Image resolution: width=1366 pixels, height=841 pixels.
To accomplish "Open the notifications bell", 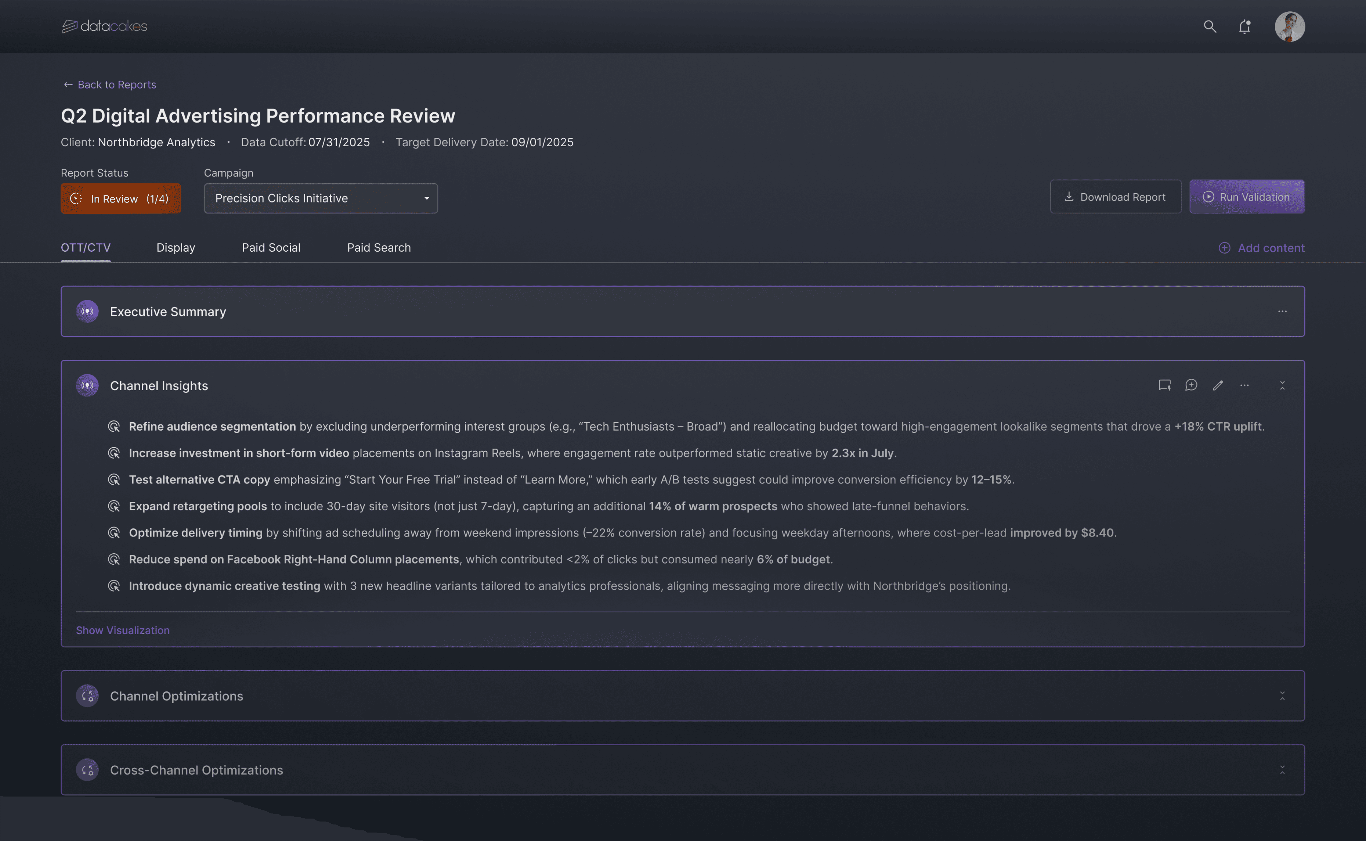I will (1244, 26).
